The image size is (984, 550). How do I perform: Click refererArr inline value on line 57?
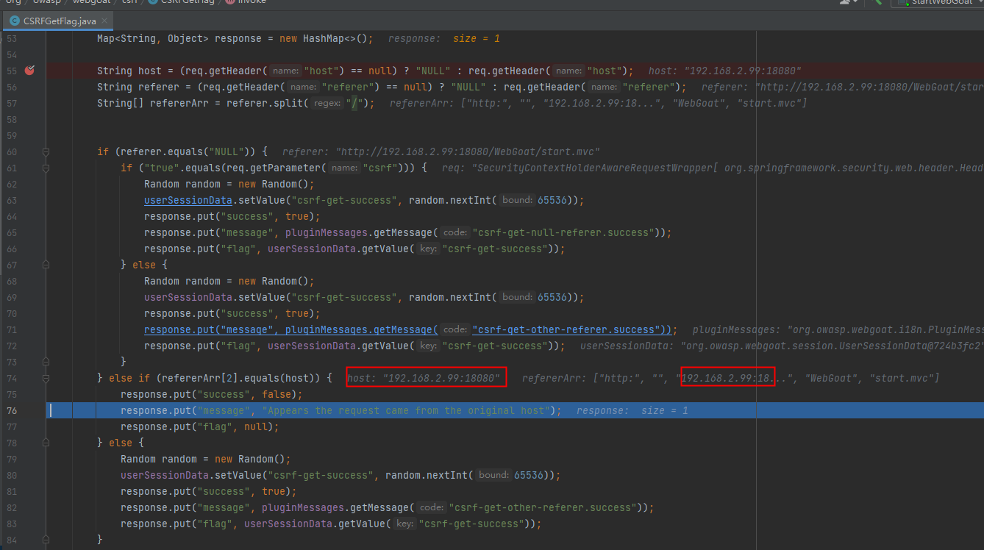tap(598, 103)
